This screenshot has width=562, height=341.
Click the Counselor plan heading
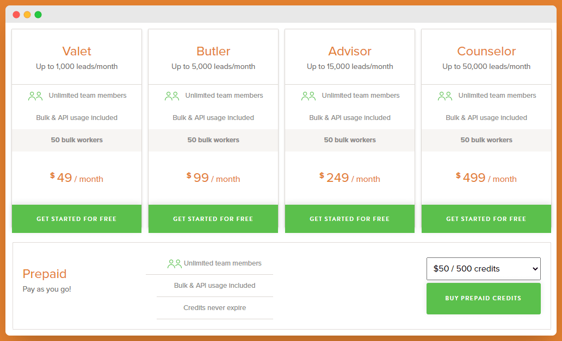486,52
